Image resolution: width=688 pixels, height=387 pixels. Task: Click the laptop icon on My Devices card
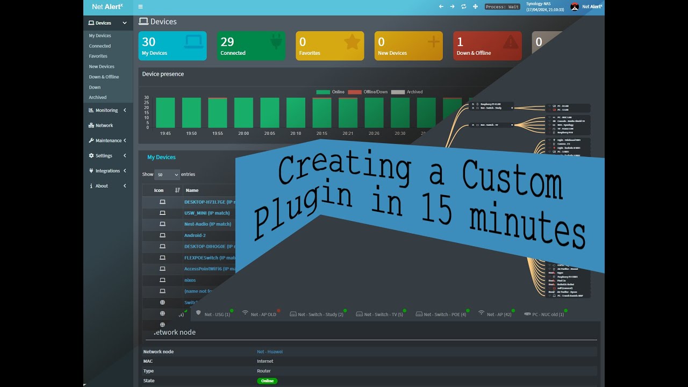193,42
